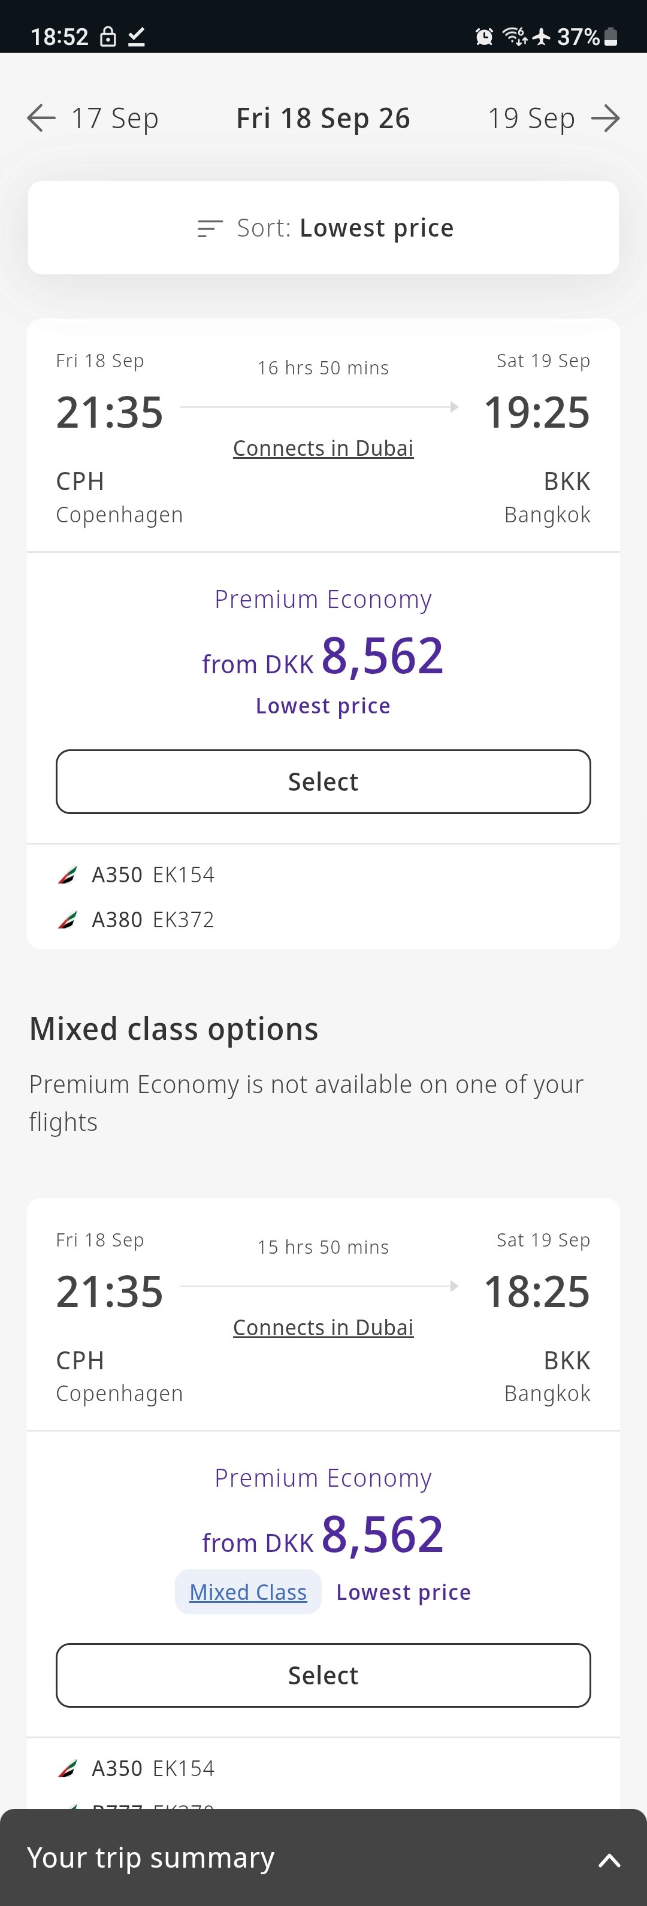Switch to 19 Sep date
The height and width of the screenshot is (1906, 647).
(531, 117)
